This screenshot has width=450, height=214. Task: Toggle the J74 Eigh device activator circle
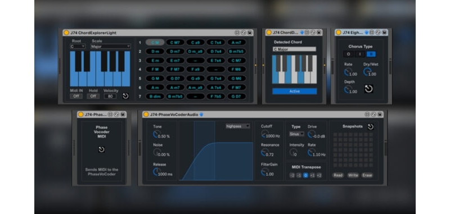(339, 33)
